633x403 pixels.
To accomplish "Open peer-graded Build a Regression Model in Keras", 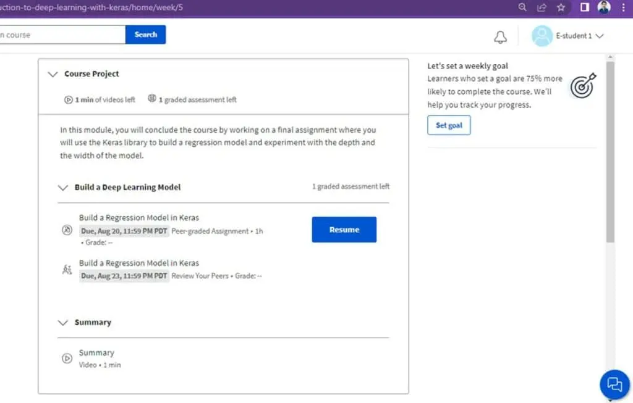I will click(x=139, y=218).
